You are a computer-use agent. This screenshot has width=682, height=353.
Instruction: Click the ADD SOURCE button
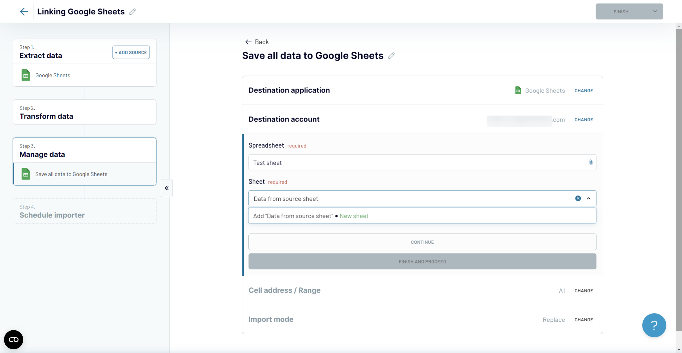[131, 52]
